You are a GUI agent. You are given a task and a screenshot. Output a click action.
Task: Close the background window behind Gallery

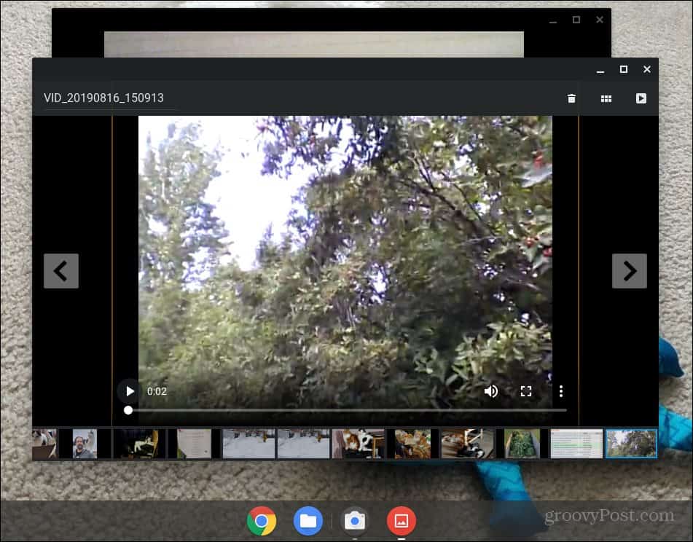[x=600, y=20]
